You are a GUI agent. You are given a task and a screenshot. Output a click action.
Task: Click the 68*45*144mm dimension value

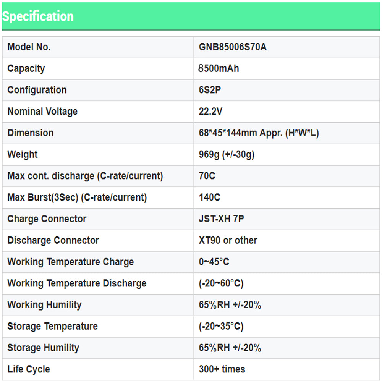pyautogui.click(x=259, y=133)
